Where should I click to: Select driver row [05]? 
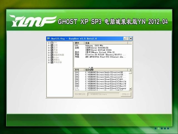pyautogui.click(x=101, y=77)
